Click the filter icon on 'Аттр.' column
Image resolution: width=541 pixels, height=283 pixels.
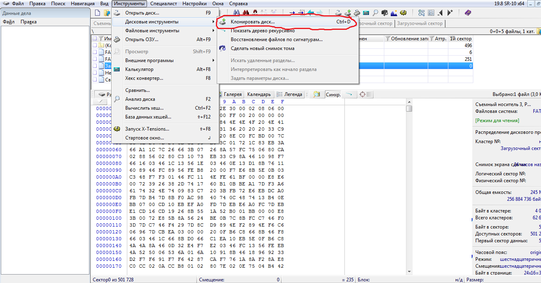point(432,39)
